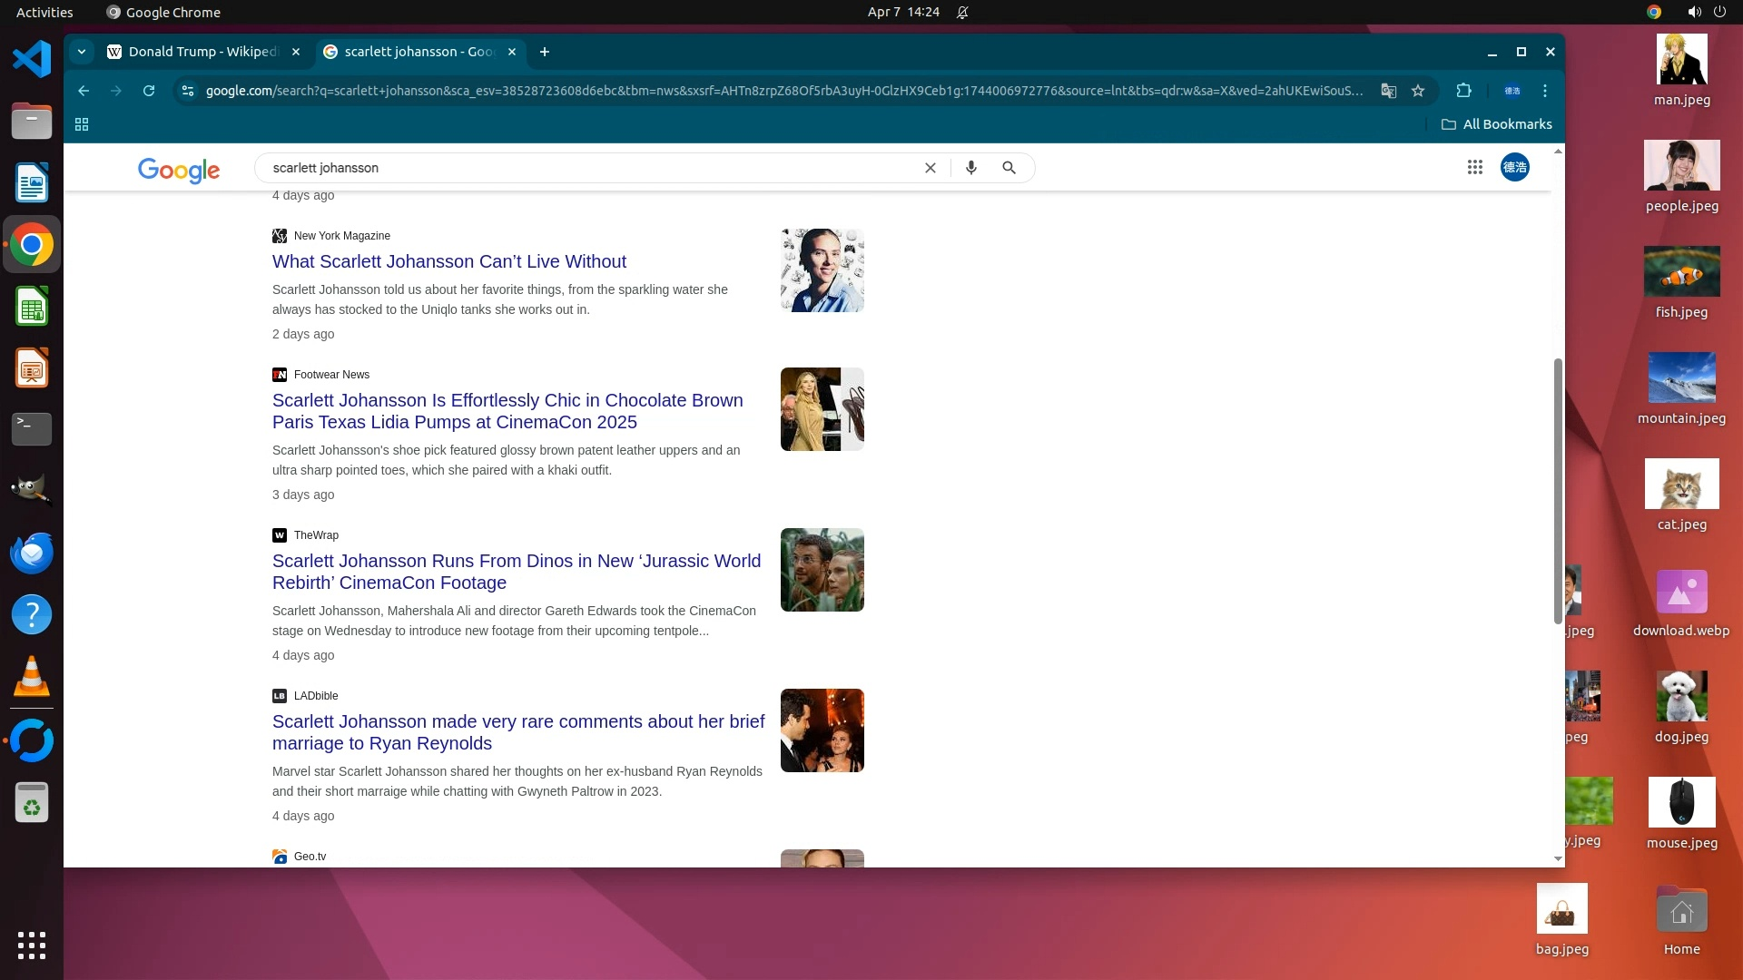Click the Footwear News article thumbnail
The width and height of the screenshot is (1743, 980).
coord(822,409)
